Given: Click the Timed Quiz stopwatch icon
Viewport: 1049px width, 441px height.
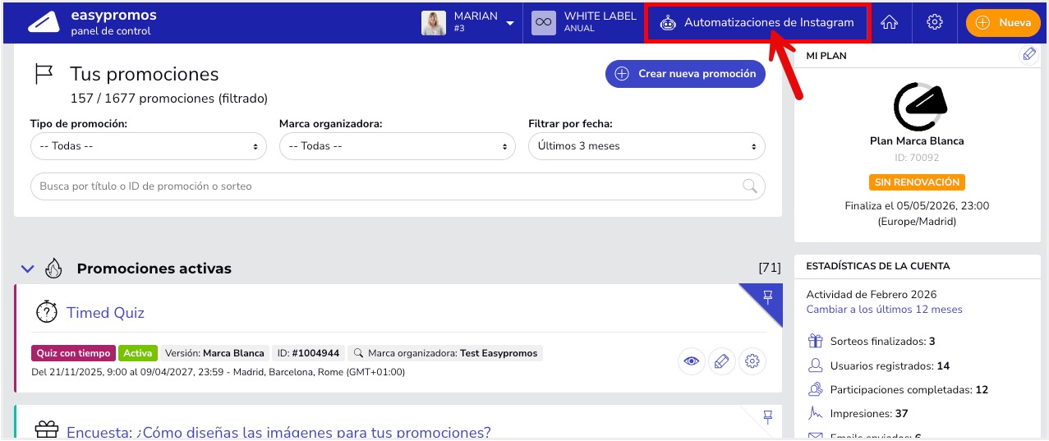Looking at the screenshot, I should (47, 312).
